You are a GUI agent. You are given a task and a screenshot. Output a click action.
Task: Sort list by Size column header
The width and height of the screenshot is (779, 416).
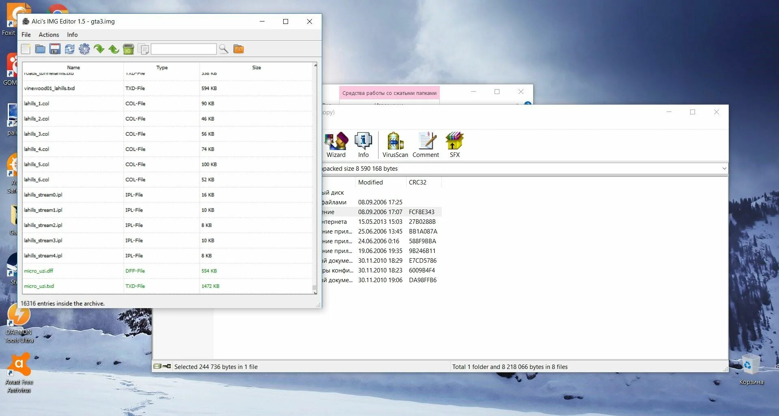pyautogui.click(x=256, y=67)
